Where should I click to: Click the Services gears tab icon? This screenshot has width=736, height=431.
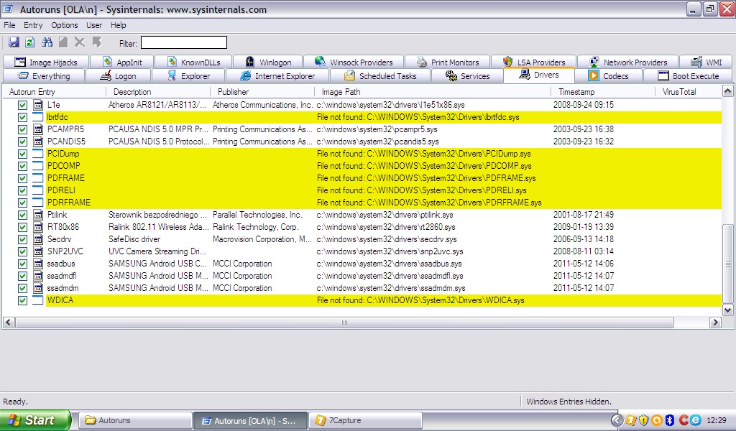[x=451, y=75]
